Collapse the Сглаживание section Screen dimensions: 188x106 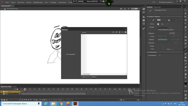click(147, 52)
